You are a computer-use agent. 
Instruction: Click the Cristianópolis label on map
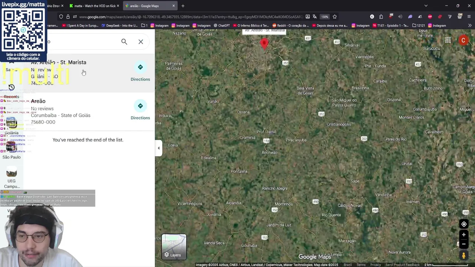(338, 124)
